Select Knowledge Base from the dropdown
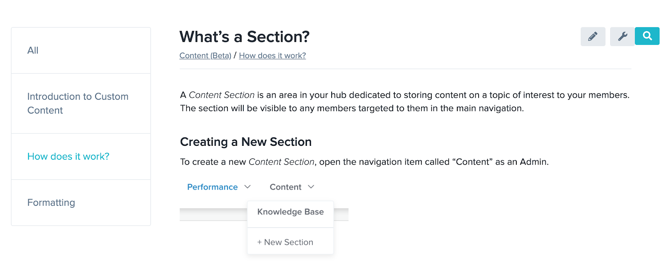The image size is (670, 264). [x=290, y=212]
